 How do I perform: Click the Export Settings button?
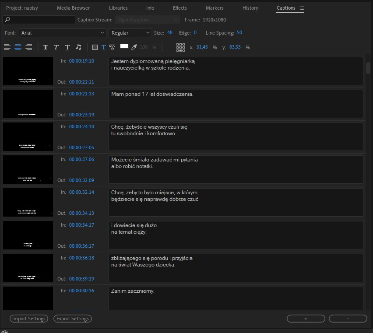coord(72,319)
